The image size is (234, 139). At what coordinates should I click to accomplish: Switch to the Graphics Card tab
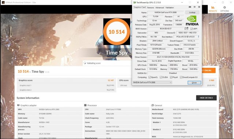(x=140, y=7)
